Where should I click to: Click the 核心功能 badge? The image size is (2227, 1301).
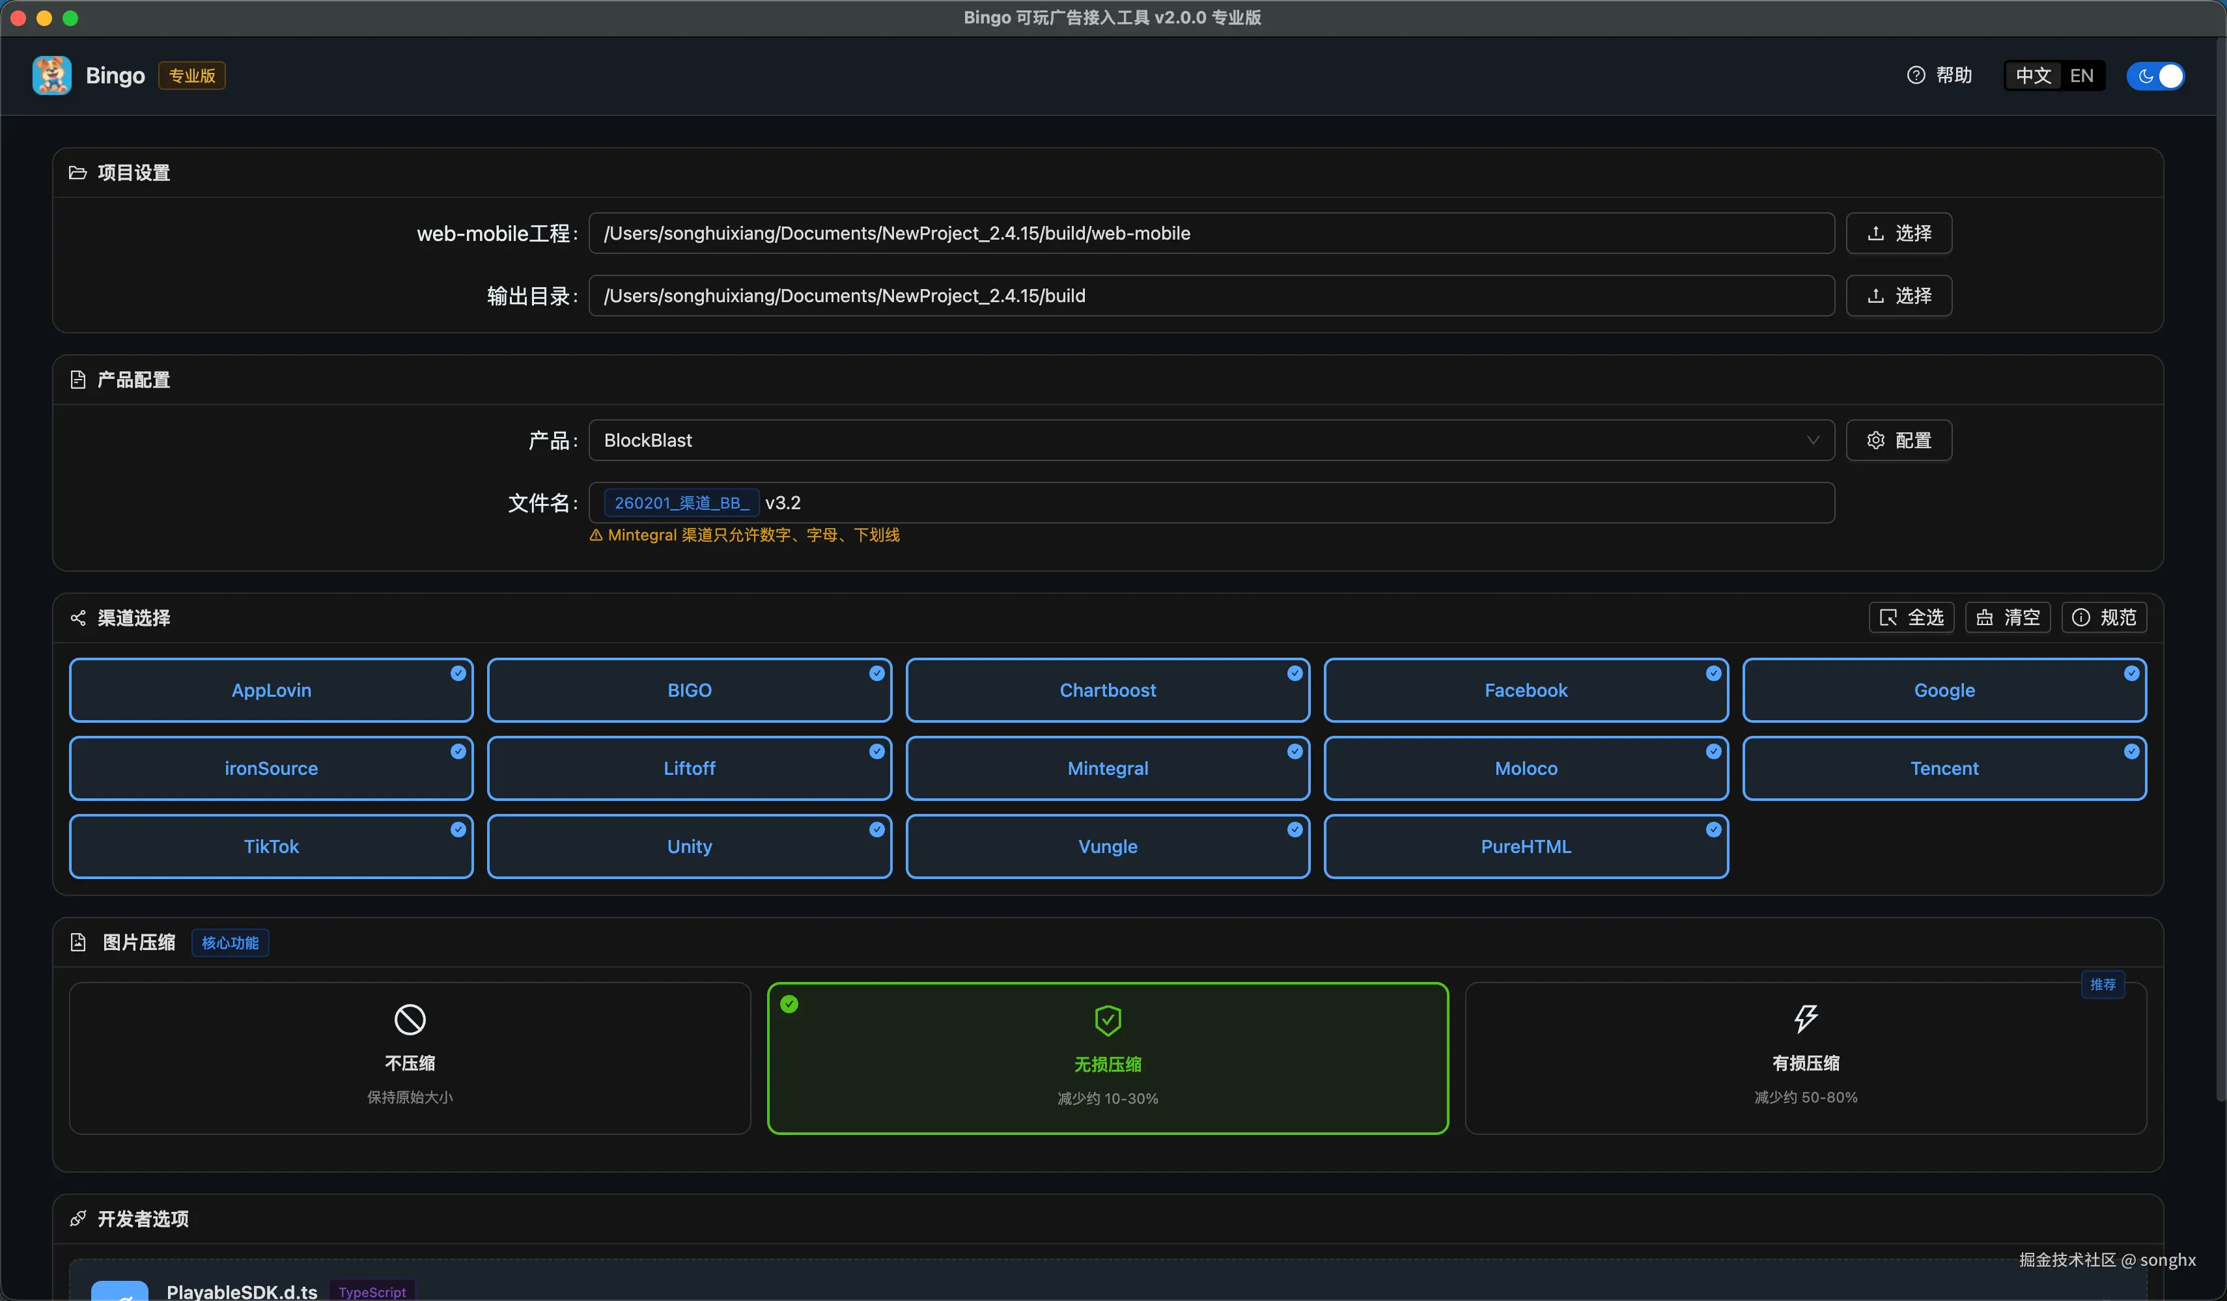[x=230, y=943]
